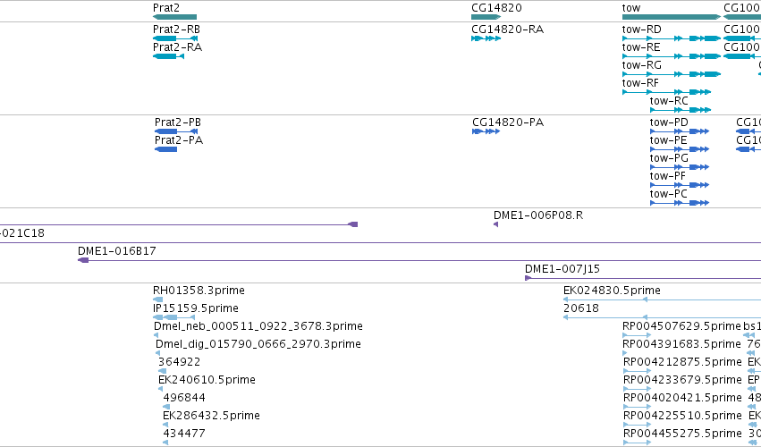Select EST 434477
This screenshot has height=447, width=761.
pyautogui.click(x=165, y=443)
